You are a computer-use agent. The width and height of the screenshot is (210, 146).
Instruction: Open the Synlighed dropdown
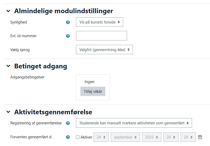tap(99, 22)
